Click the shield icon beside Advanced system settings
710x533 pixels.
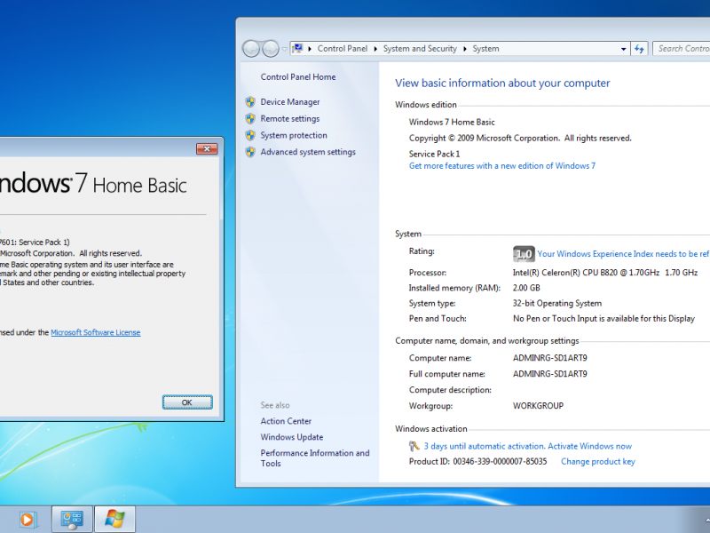point(250,152)
